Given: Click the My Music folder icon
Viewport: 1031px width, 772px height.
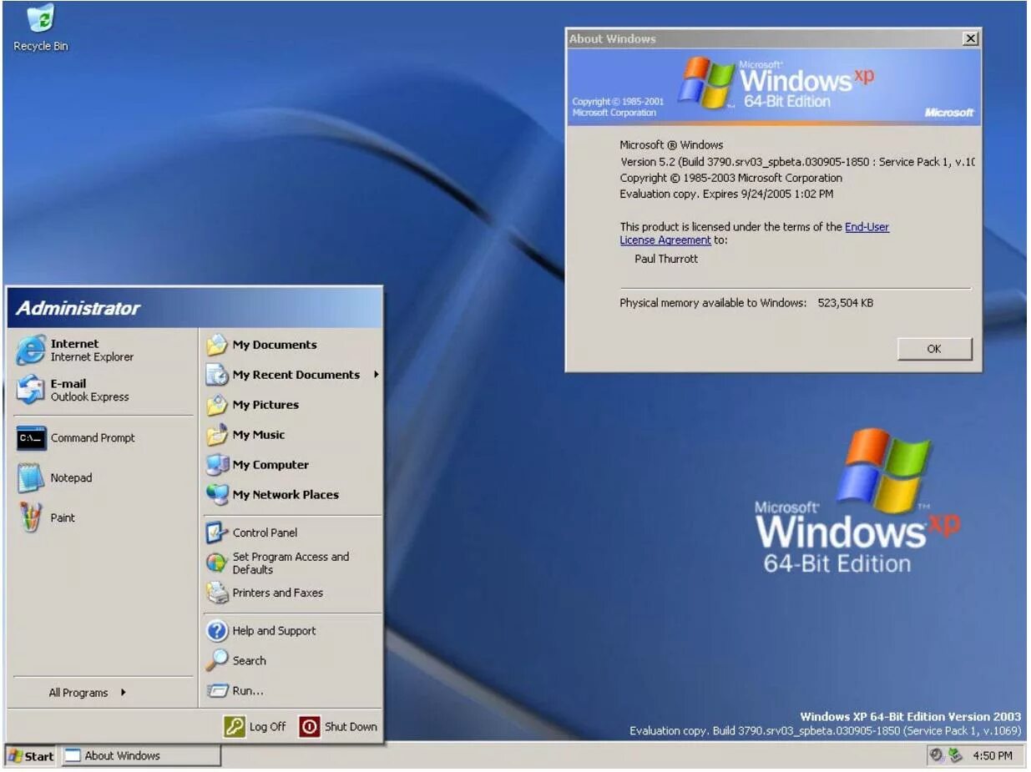Looking at the screenshot, I should 217,435.
